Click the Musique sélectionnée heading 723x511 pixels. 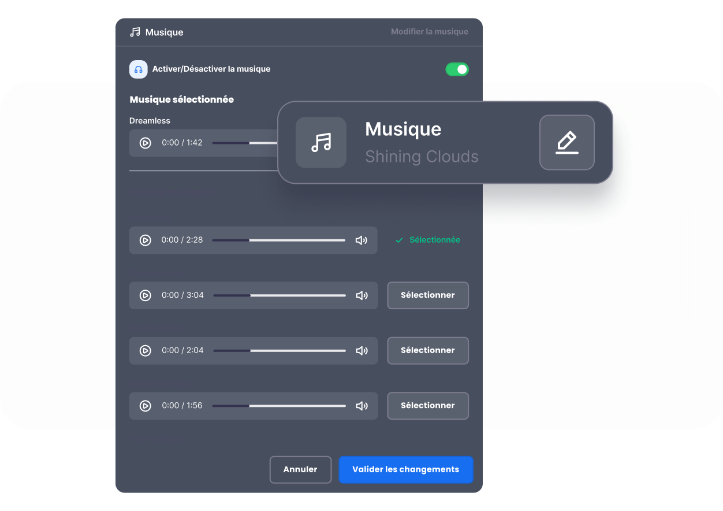(x=182, y=99)
